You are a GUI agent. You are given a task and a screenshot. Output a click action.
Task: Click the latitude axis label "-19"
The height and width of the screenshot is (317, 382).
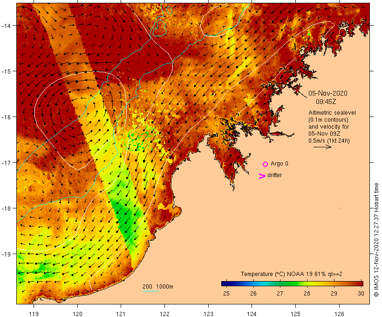[6, 254]
